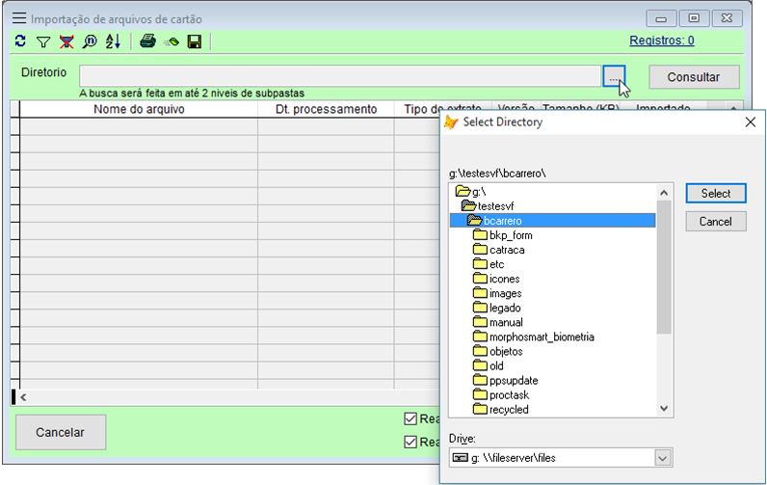Clear filter with the red-crossed funnel icon

(66, 41)
